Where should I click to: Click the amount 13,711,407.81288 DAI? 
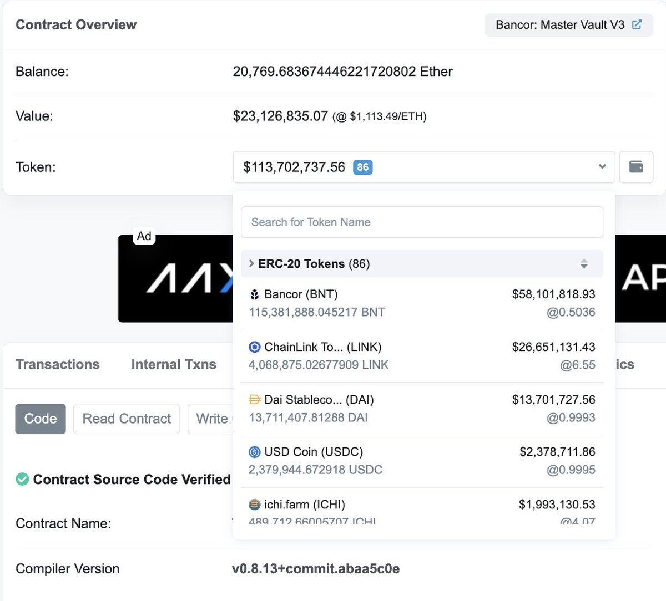pos(308,417)
